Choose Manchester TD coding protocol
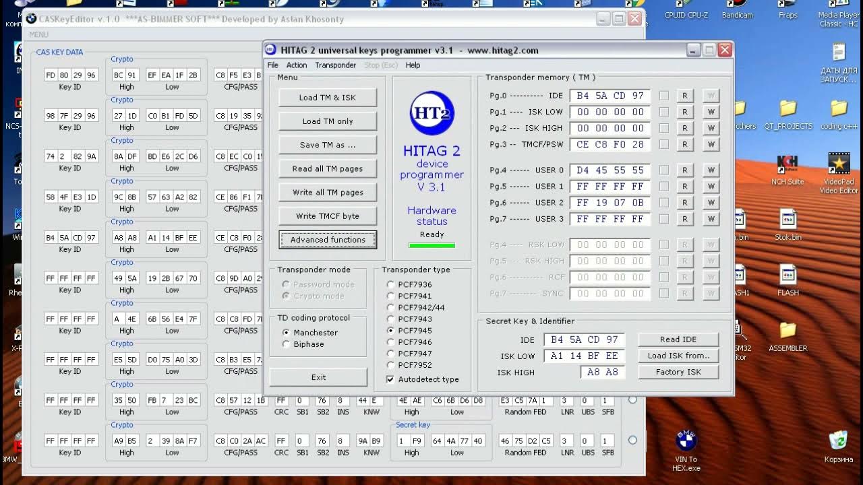 (x=287, y=332)
